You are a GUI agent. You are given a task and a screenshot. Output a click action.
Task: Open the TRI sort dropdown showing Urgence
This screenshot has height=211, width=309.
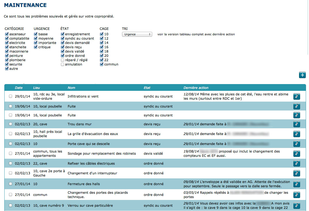click(137, 34)
